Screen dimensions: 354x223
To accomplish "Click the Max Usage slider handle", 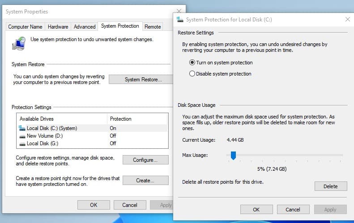I will click(x=233, y=156).
